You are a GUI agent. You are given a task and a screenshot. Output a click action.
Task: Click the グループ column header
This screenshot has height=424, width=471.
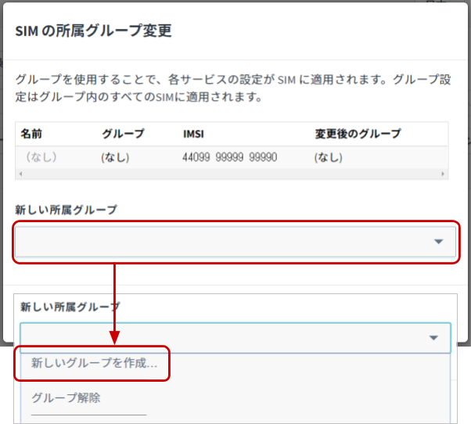(x=123, y=134)
